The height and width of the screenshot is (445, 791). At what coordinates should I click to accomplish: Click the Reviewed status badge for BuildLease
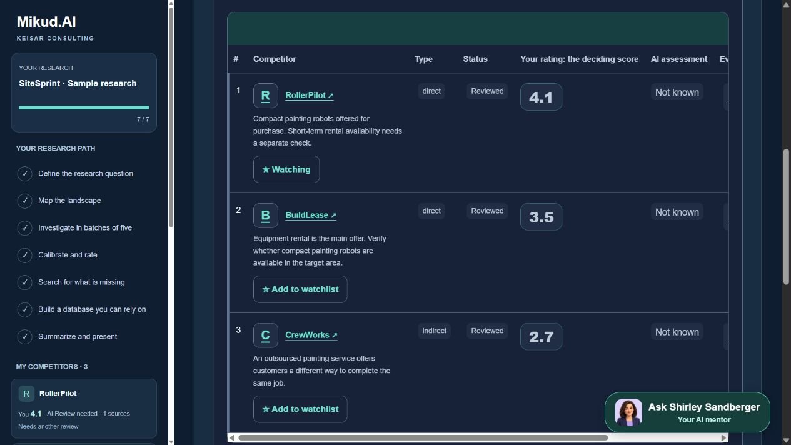(487, 211)
